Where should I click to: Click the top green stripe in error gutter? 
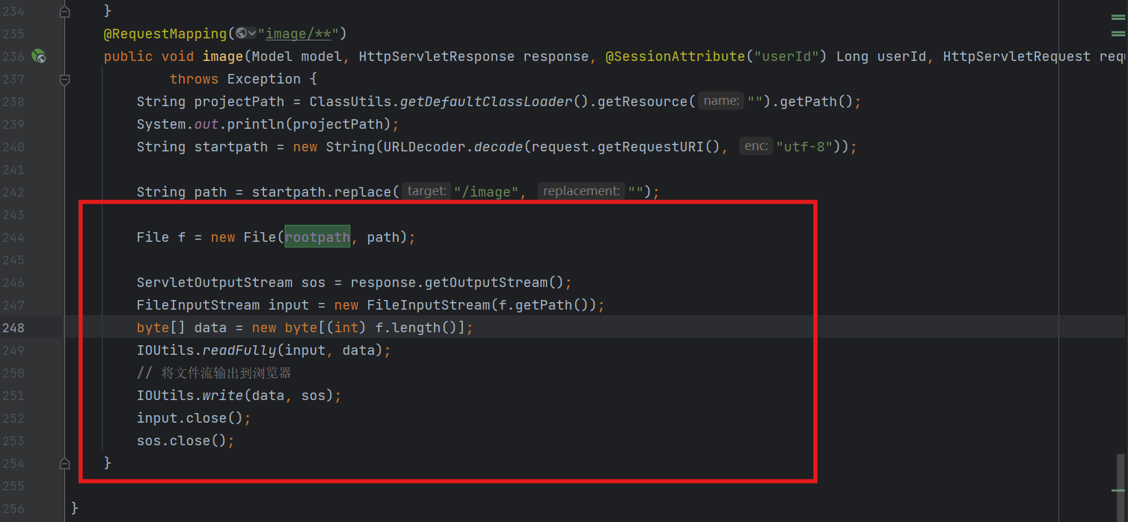click(x=1118, y=18)
